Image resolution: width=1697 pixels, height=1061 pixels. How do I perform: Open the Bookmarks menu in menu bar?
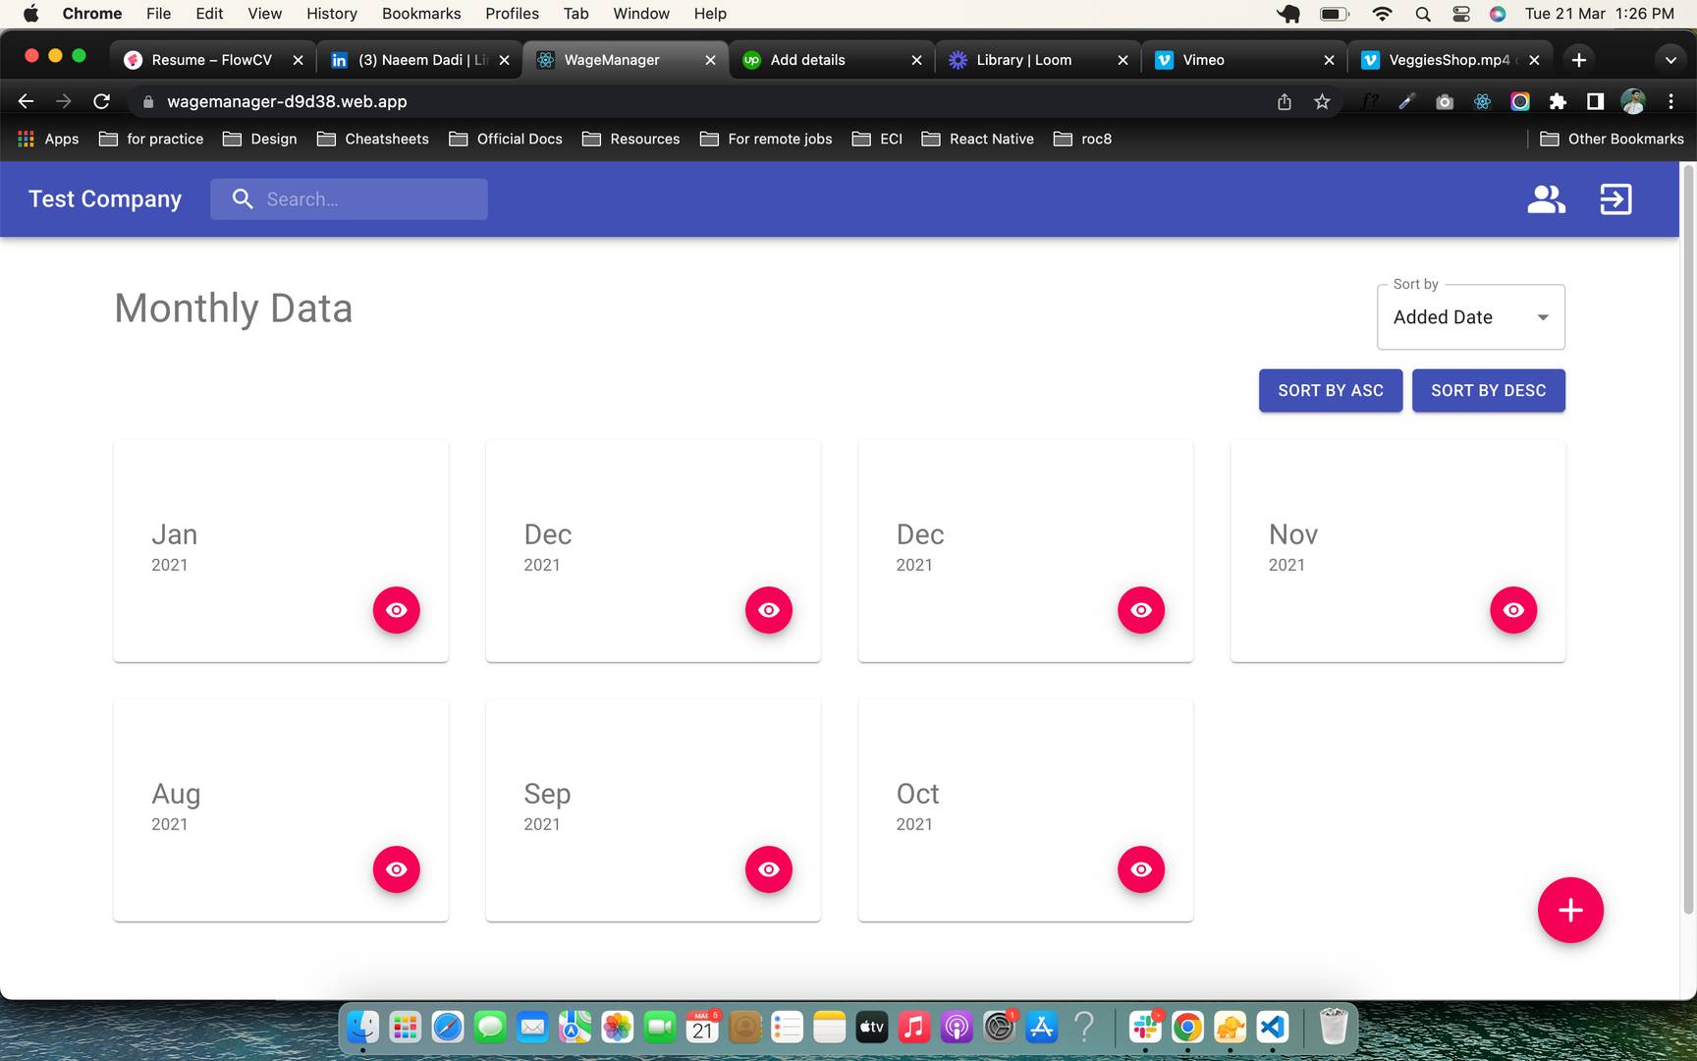420,14
